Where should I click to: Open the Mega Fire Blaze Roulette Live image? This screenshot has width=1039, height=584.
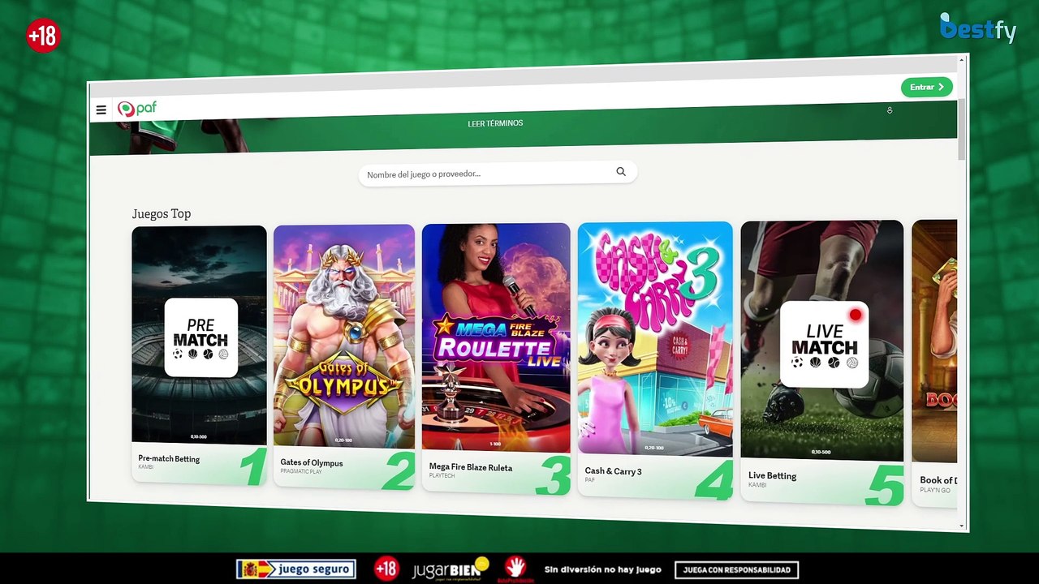click(x=496, y=337)
